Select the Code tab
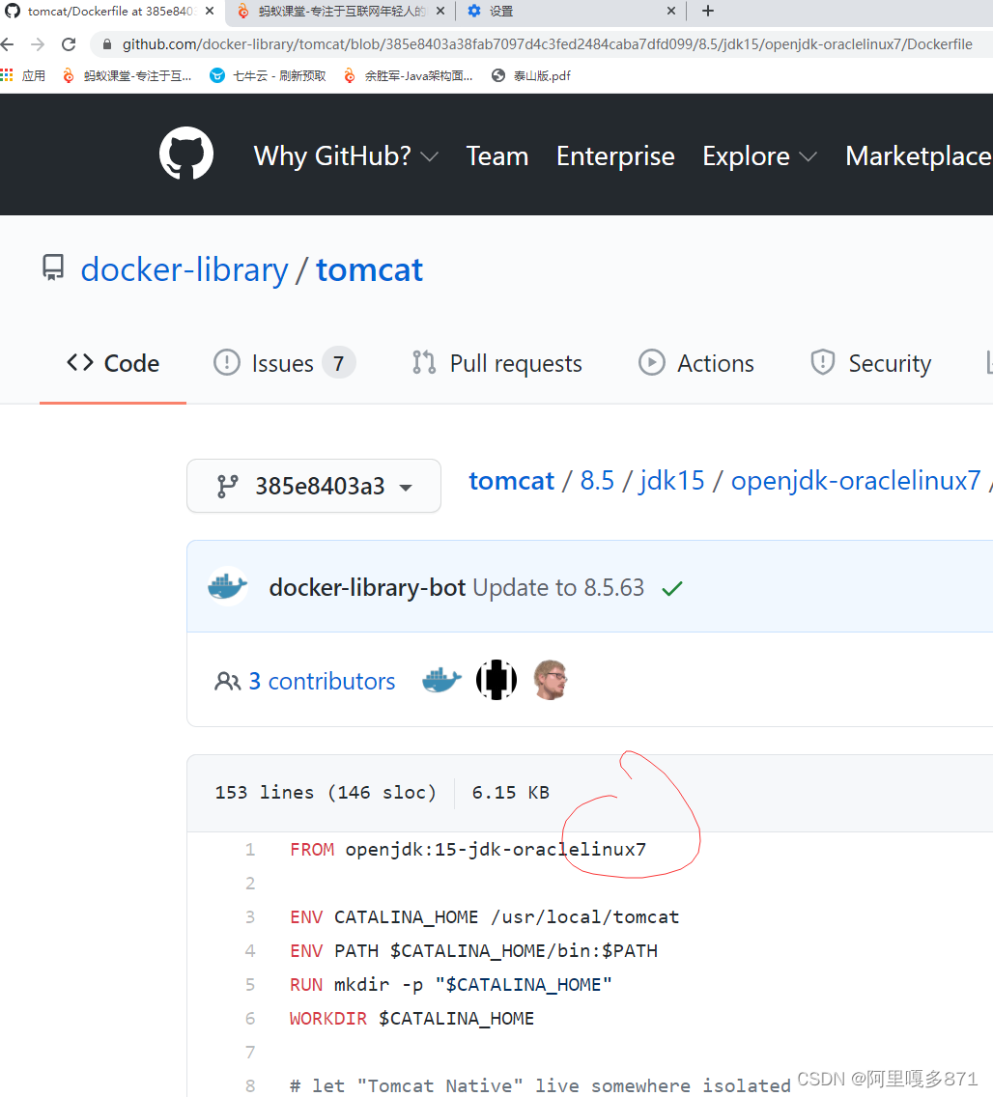The width and height of the screenshot is (993, 1097). [x=113, y=364]
